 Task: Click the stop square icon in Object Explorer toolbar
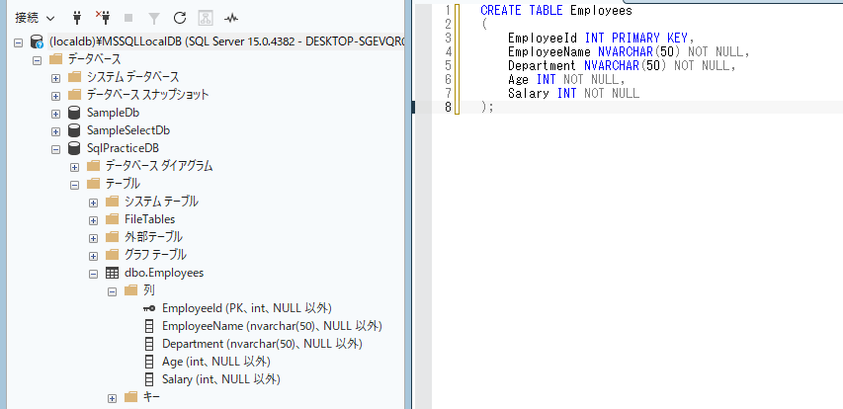coord(127,18)
